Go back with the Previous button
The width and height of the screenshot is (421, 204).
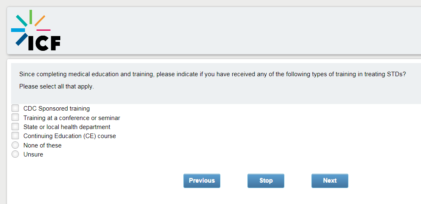[x=201, y=181]
